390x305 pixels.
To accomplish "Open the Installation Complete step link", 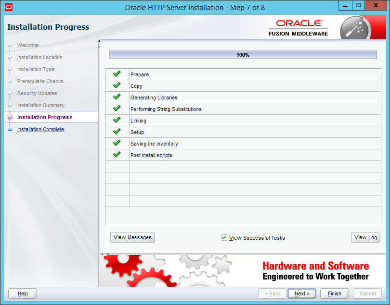I will 40,129.
